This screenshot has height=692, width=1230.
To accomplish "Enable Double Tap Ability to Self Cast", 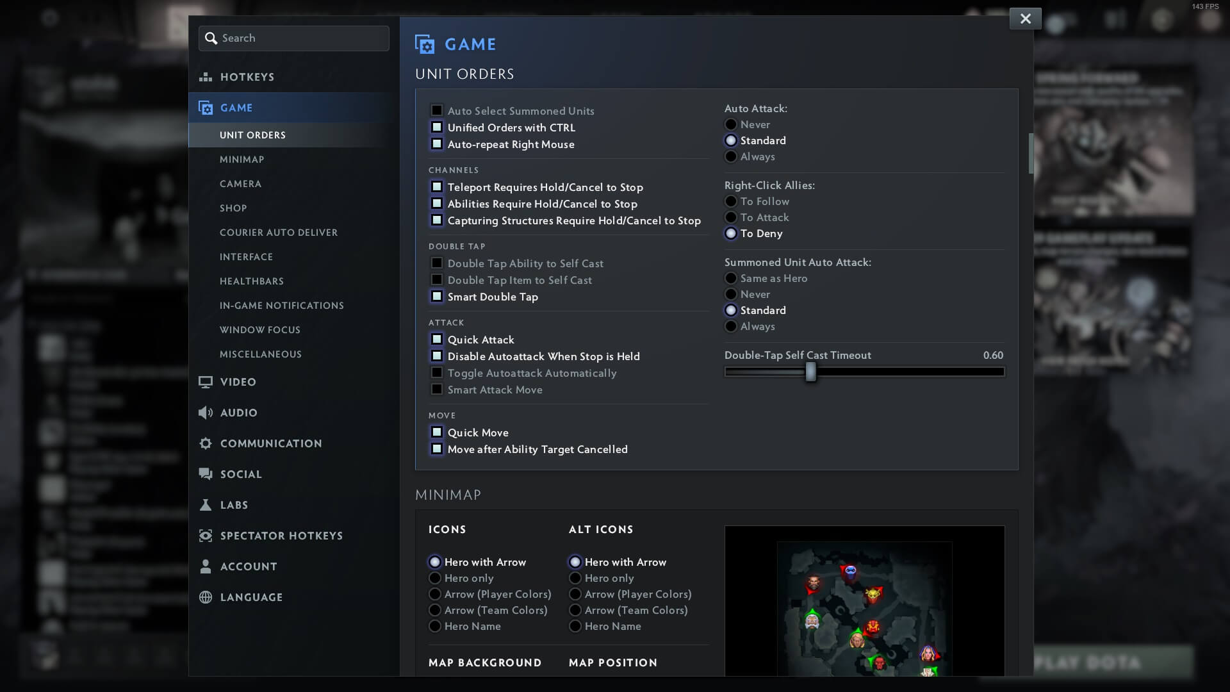I will tap(437, 263).
